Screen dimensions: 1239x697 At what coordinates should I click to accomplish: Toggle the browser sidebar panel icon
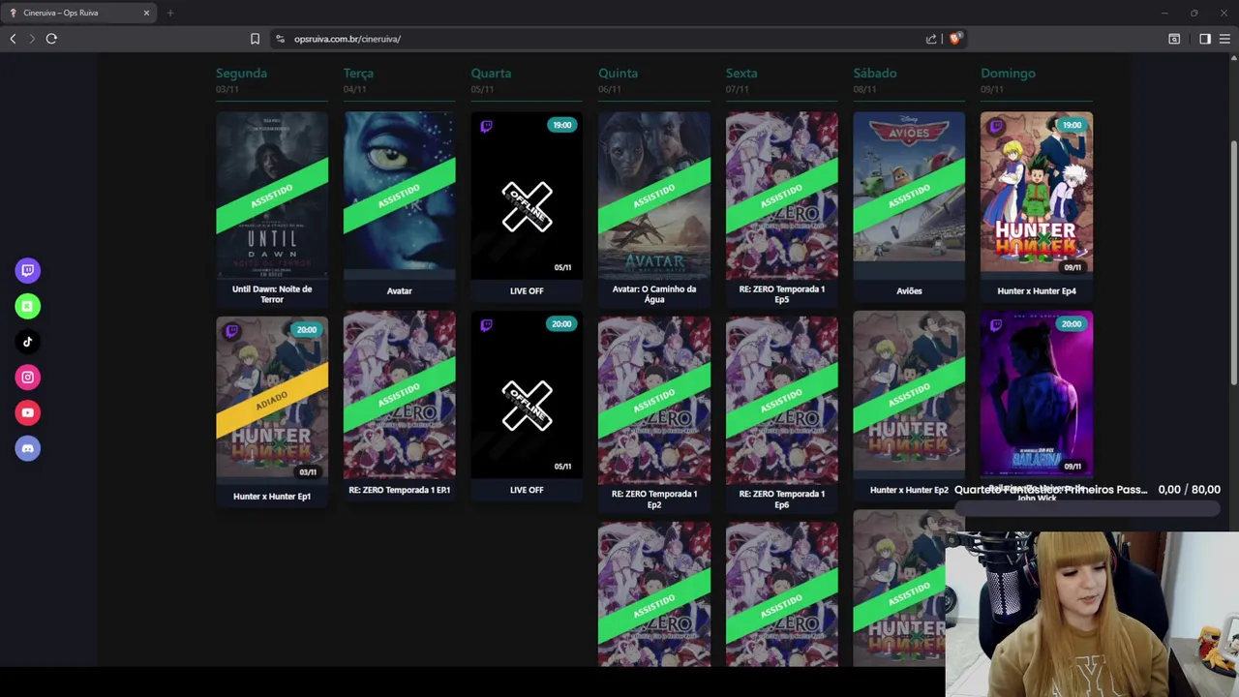1205,39
